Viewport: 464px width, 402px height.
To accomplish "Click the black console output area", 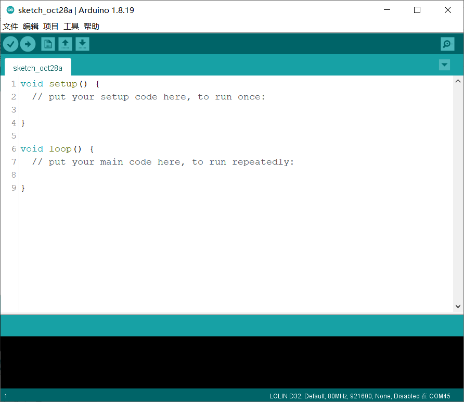I will [x=232, y=362].
